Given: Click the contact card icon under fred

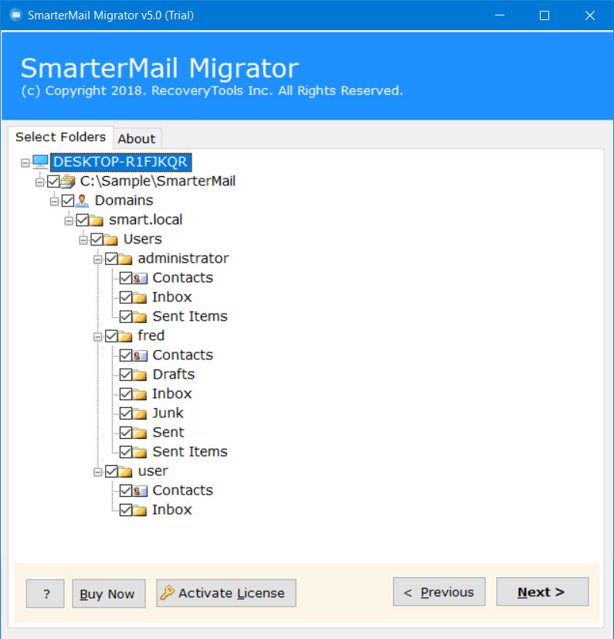Looking at the screenshot, I should tap(140, 355).
